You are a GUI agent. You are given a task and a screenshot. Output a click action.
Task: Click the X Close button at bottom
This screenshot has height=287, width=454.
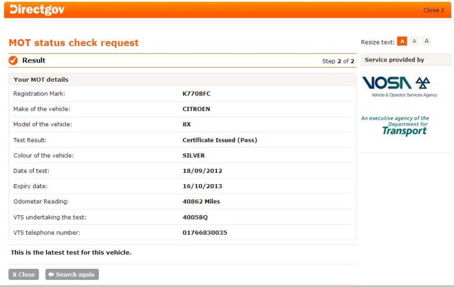(23, 274)
